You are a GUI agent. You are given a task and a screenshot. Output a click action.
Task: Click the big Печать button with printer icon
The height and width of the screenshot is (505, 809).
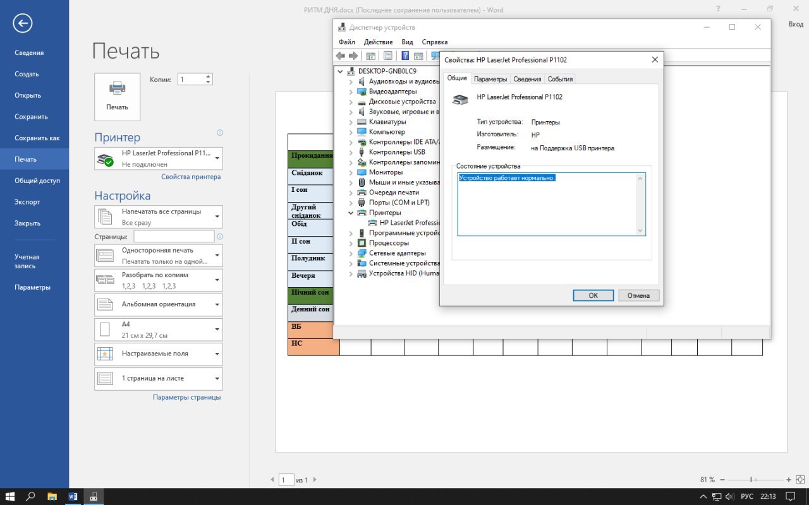pyautogui.click(x=117, y=97)
